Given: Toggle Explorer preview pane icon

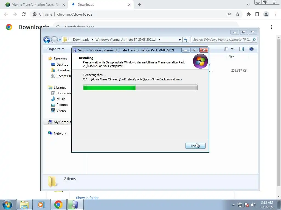Looking at the screenshot, I should tap(241, 49).
